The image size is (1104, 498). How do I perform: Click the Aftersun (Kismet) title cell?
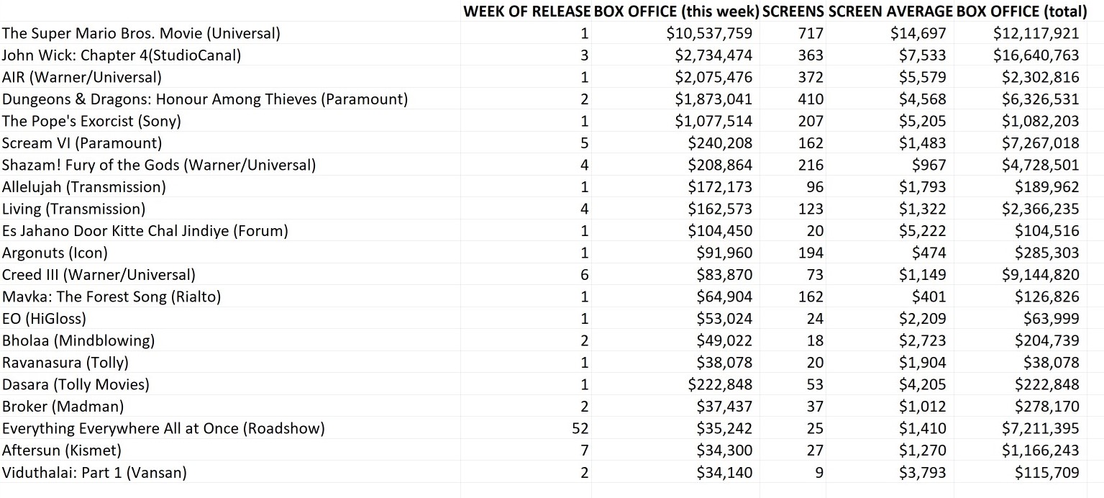click(x=63, y=451)
